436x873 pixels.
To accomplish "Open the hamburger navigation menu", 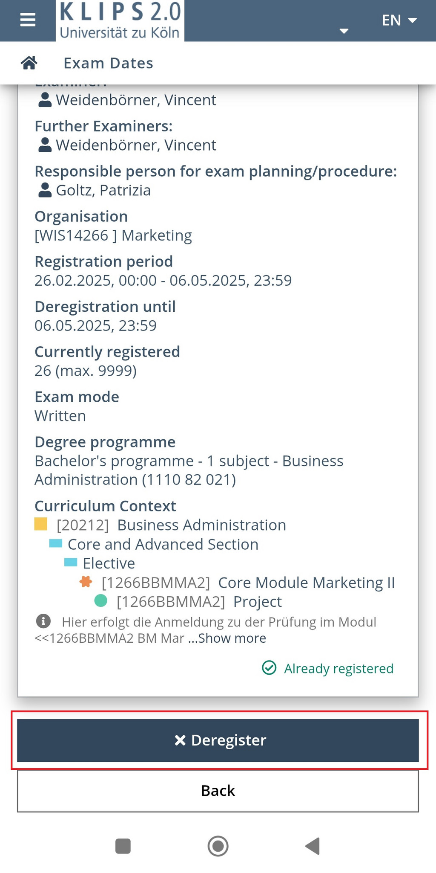I will (x=28, y=20).
